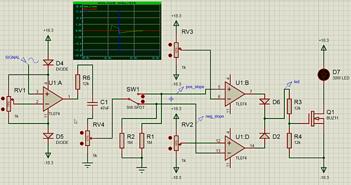This screenshot has width=351, height=185.
Task: Click the '30W LED' label text
Action: coord(341,78)
